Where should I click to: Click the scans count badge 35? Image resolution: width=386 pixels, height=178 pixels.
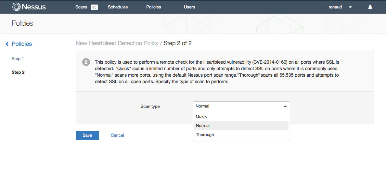[x=94, y=7]
